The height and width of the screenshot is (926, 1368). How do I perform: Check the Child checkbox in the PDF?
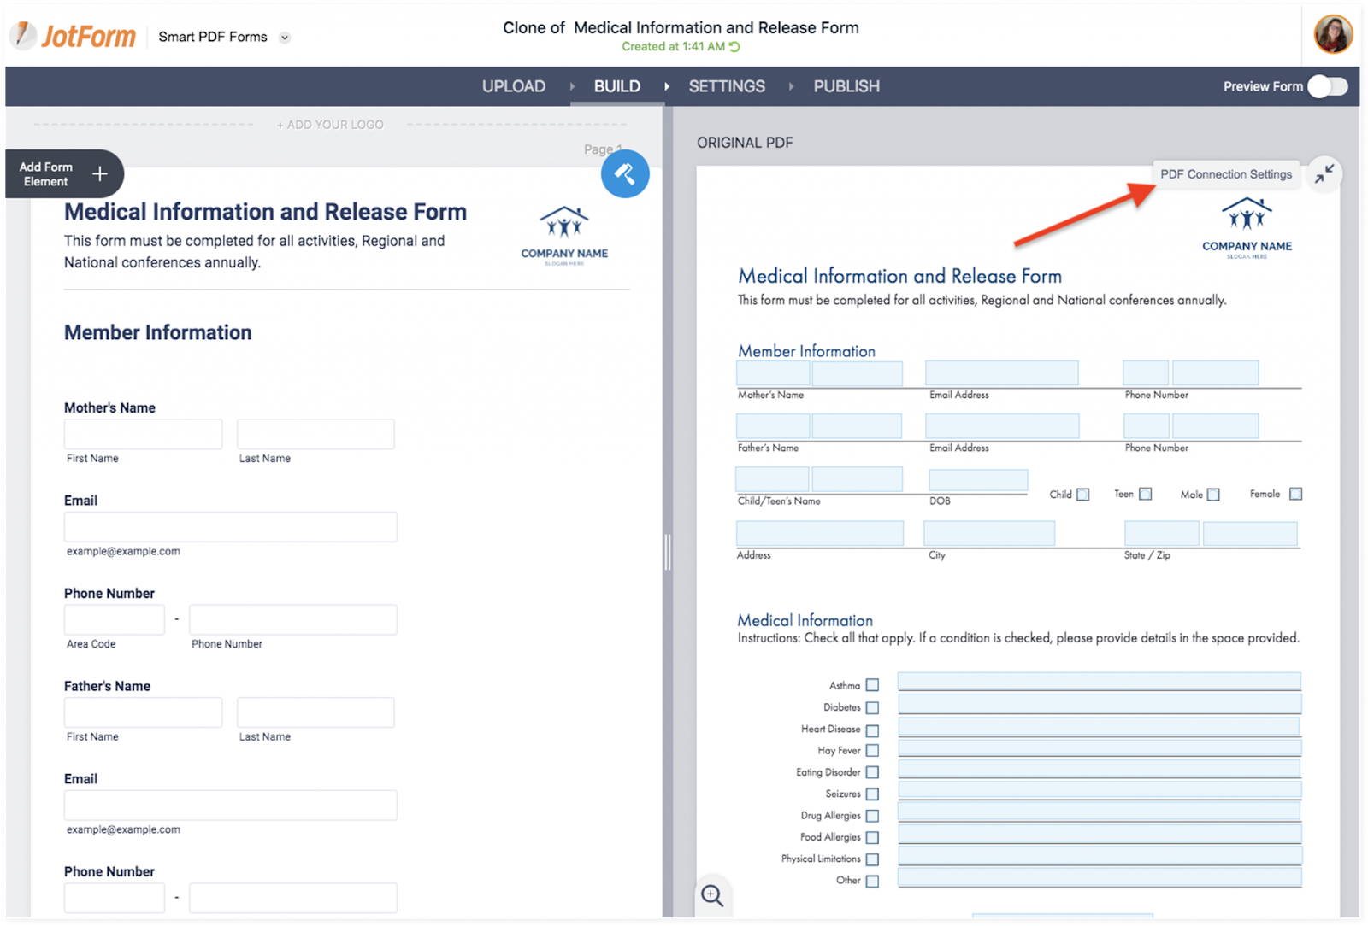pos(1083,495)
